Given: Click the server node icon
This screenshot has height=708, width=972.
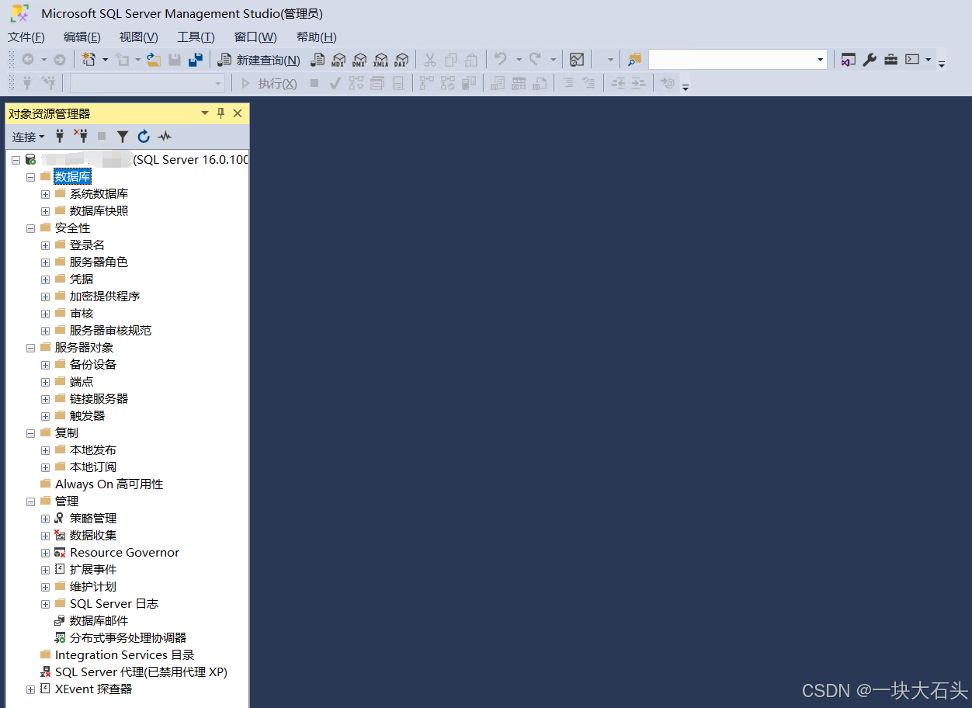Looking at the screenshot, I should [x=30, y=160].
